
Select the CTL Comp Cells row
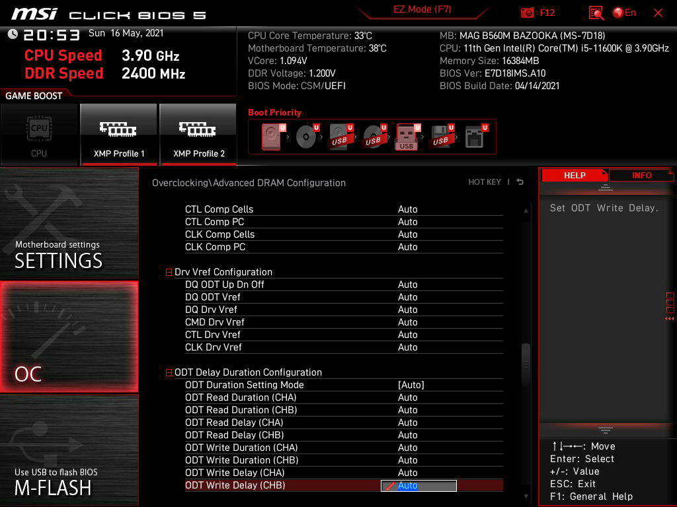(344, 209)
